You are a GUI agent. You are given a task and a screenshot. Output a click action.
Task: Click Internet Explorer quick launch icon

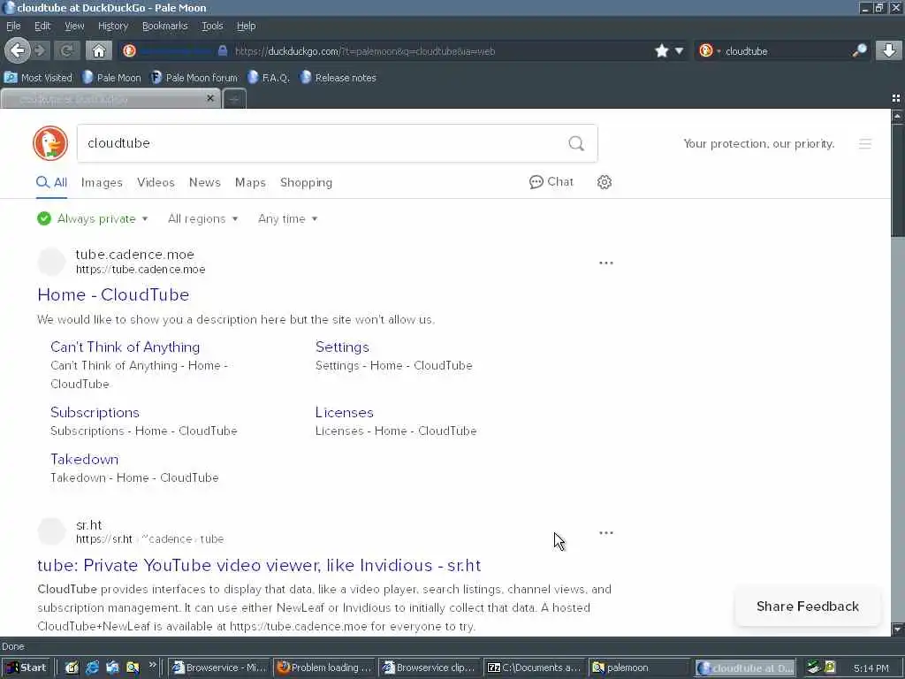click(92, 668)
